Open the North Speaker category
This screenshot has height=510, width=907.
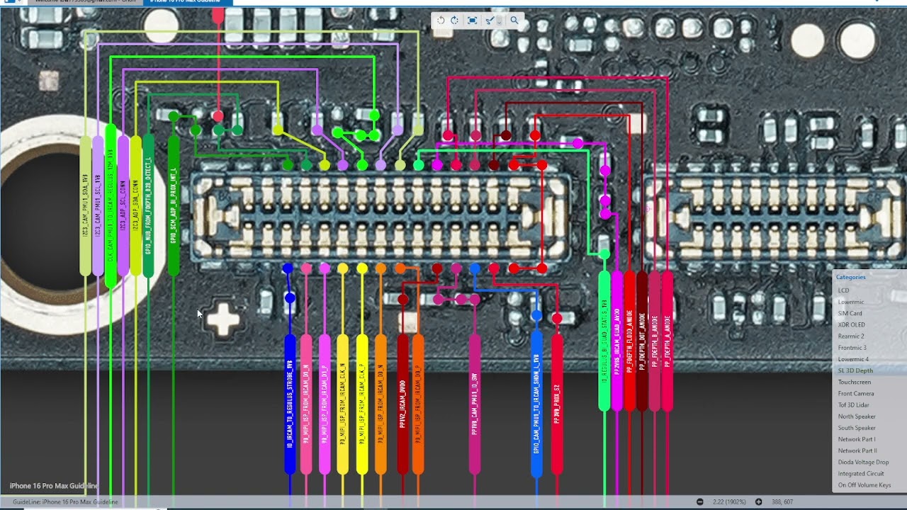(856, 416)
